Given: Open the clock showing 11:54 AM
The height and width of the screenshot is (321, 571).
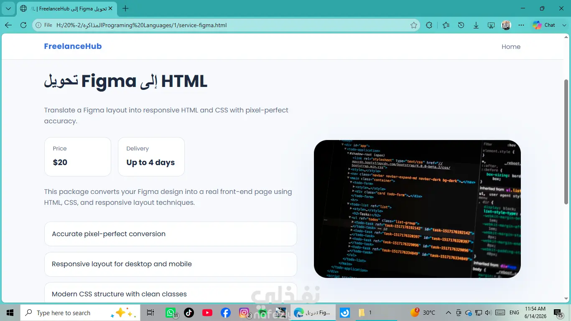Looking at the screenshot, I should coord(535,313).
